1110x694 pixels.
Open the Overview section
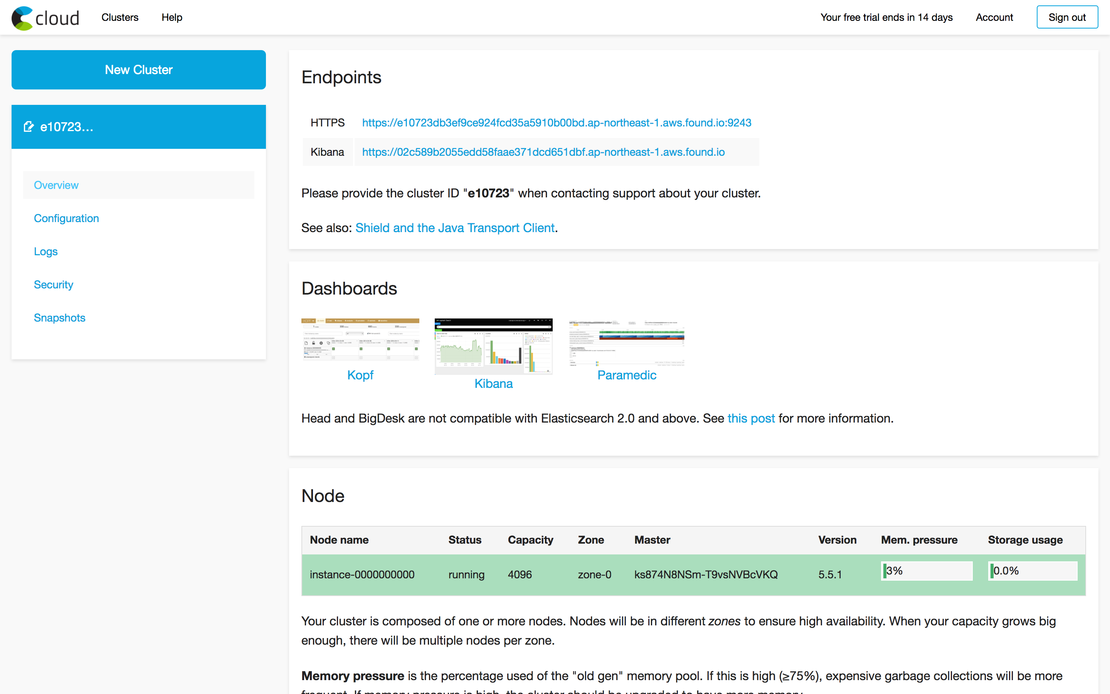(x=138, y=185)
